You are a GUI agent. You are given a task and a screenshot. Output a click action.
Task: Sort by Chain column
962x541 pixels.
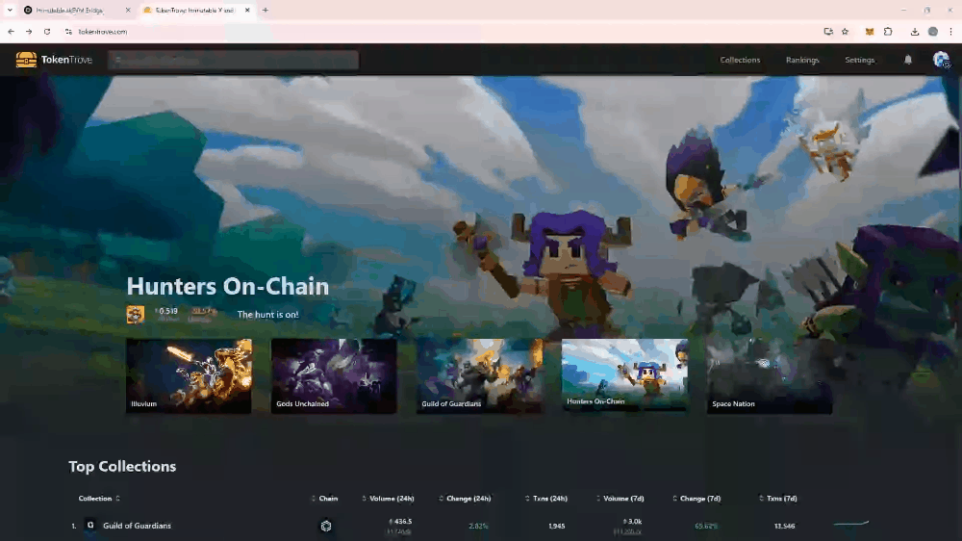325,498
